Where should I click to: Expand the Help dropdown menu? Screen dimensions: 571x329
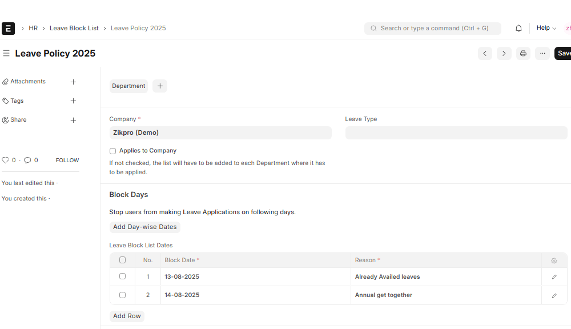(x=546, y=28)
